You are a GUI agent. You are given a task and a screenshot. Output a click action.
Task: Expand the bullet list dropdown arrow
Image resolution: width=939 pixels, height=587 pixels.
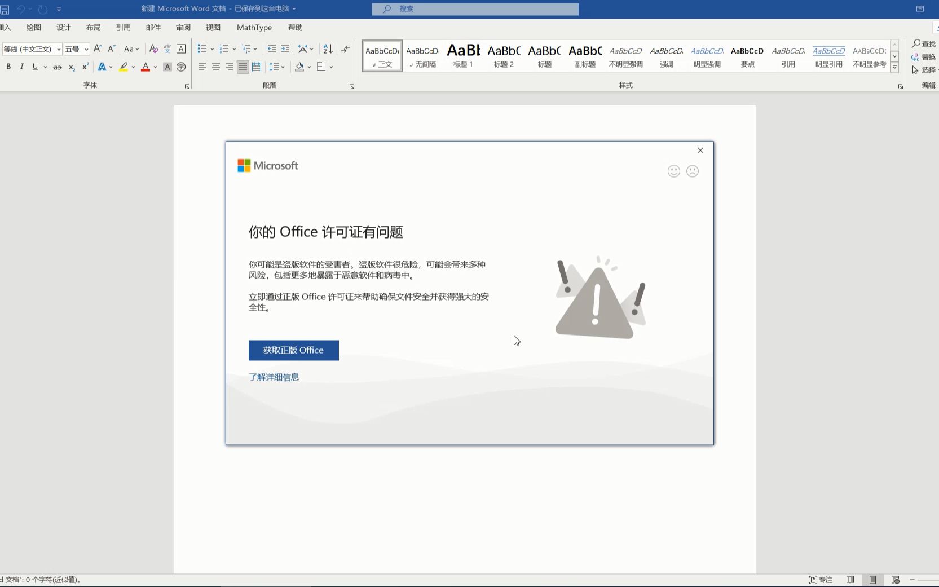(212, 49)
